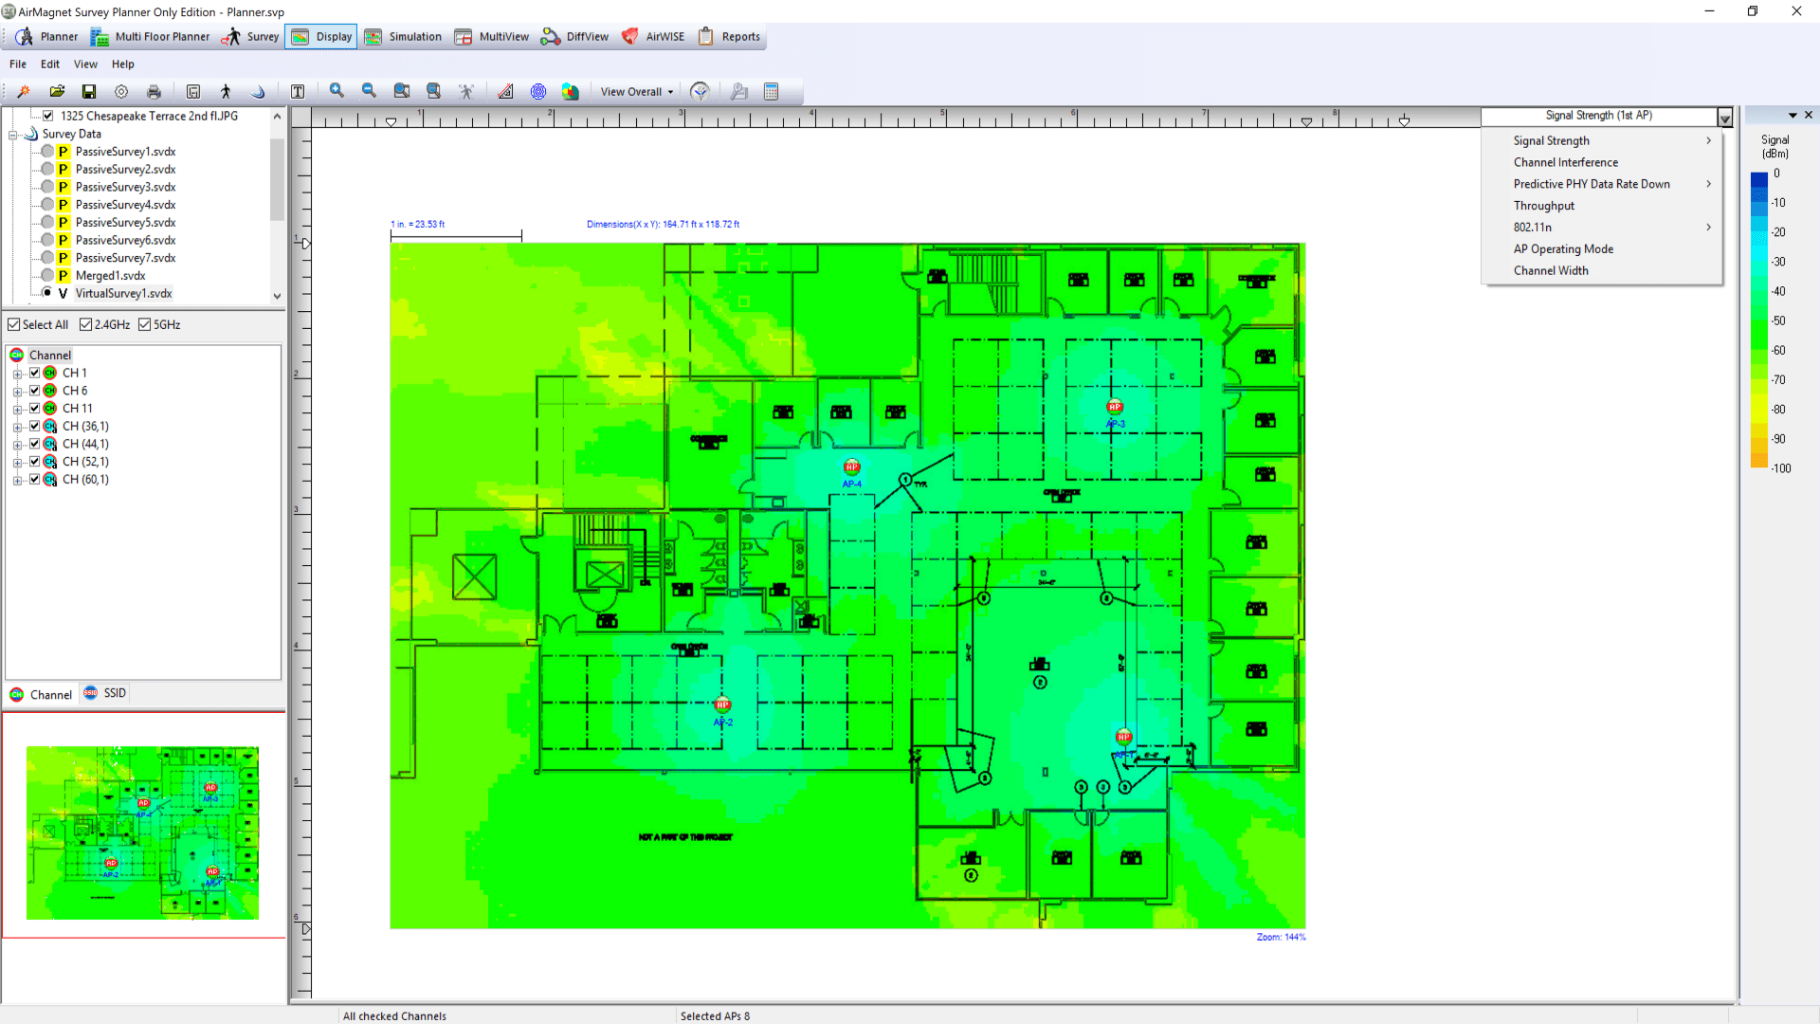Open the VirtualSurvey1.svdx survey file

(x=123, y=293)
